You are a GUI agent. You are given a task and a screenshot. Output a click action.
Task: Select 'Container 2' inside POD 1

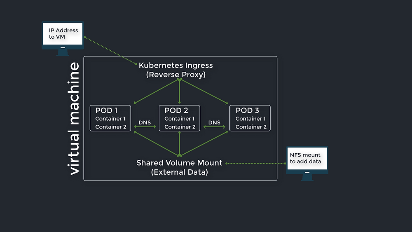point(111,127)
